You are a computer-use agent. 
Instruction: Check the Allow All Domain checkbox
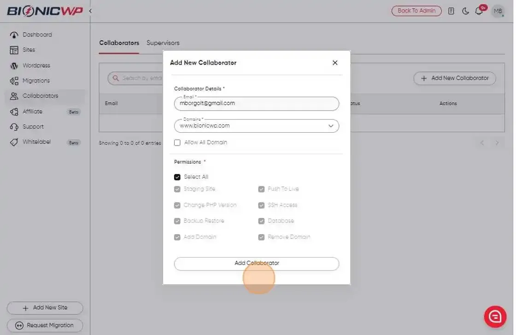(x=177, y=142)
